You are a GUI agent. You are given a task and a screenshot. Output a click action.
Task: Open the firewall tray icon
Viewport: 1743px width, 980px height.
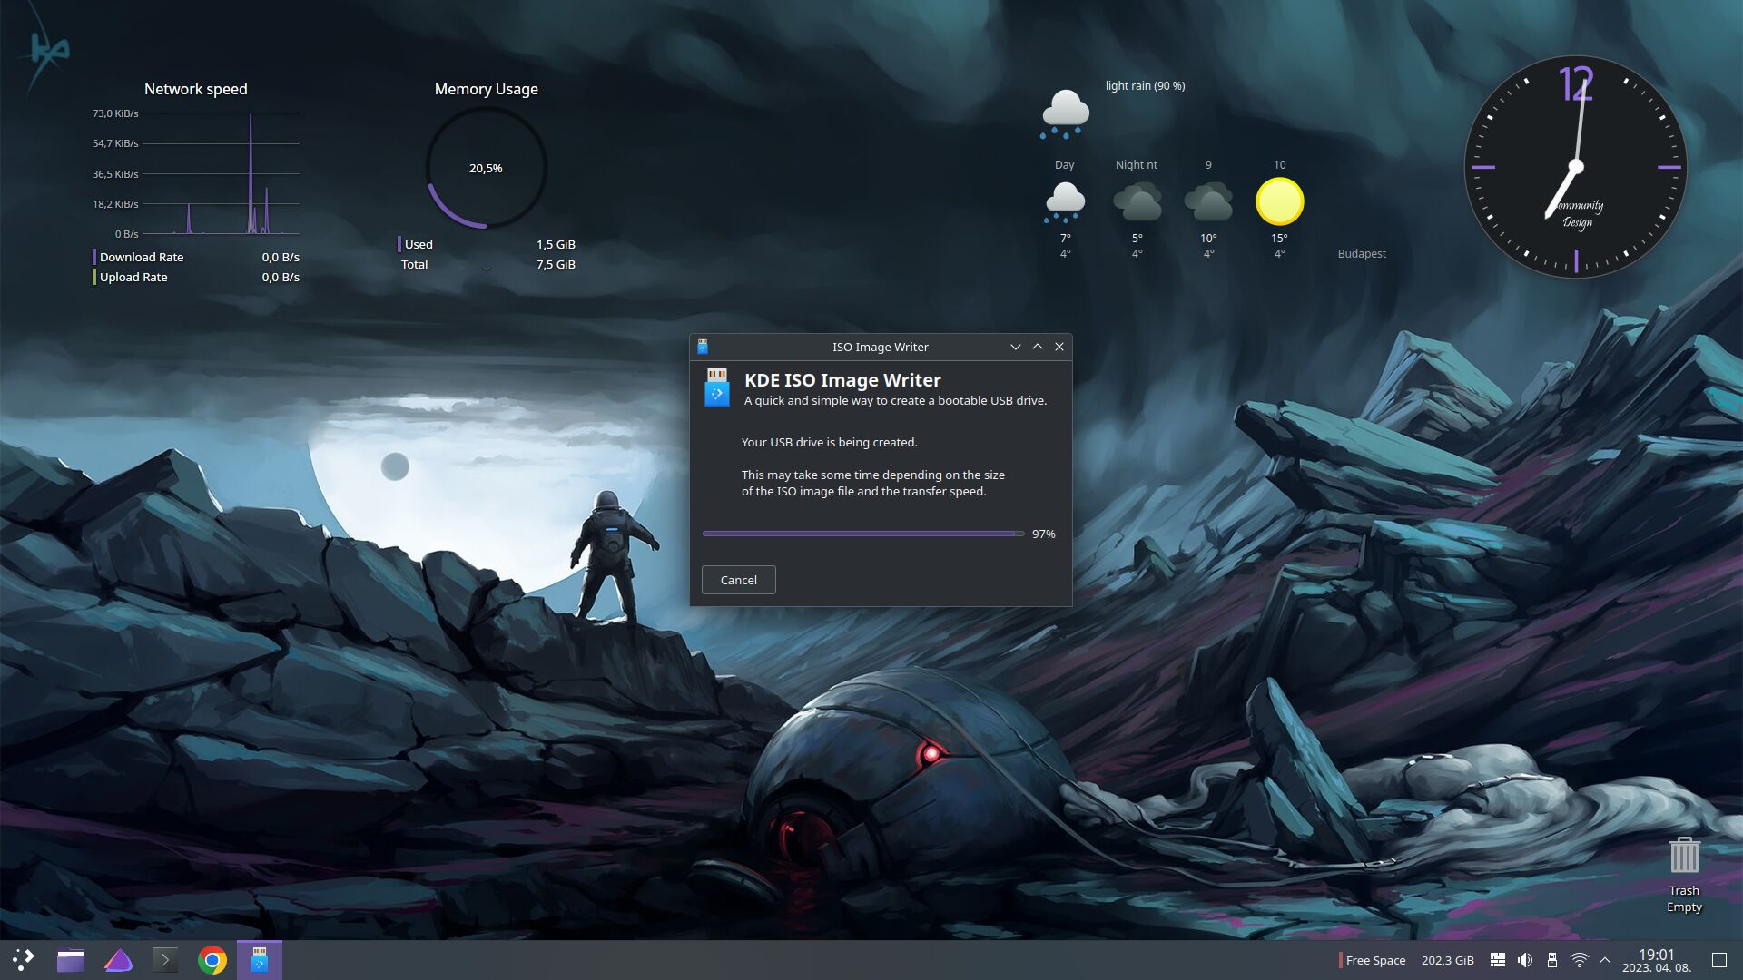1498,960
